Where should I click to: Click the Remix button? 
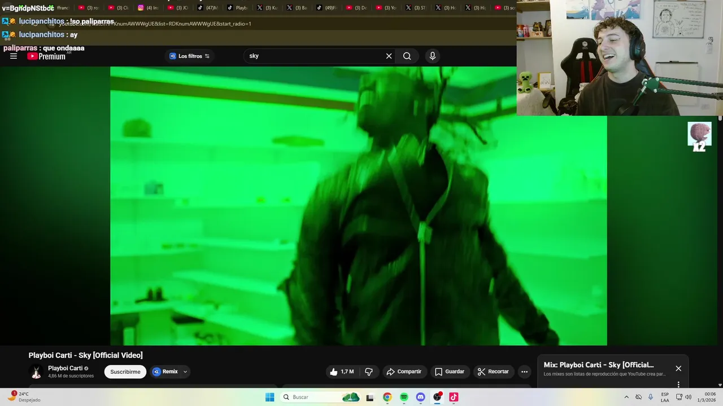(165, 372)
